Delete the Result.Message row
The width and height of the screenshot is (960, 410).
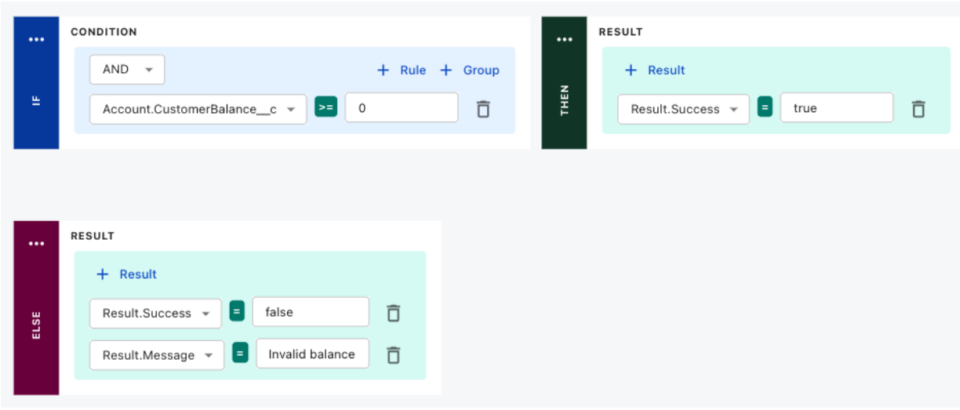[394, 355]
